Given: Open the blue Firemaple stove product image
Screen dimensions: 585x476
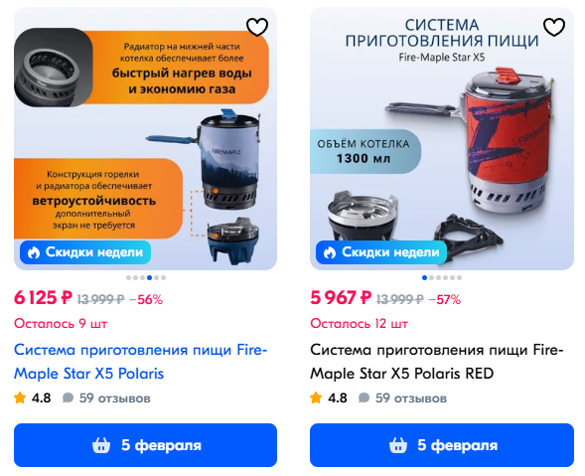Looking at the screenshot, I should (x=145, y=138).
